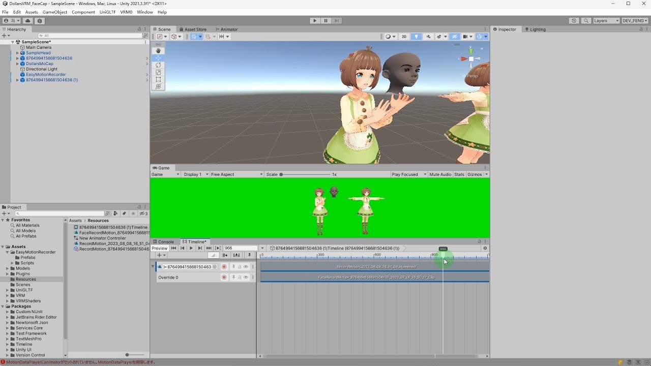The height and width of the screenshot is (366, 651).
Task: Collapse SampleScene in Hierarchy
Action: tap(13, 42)
